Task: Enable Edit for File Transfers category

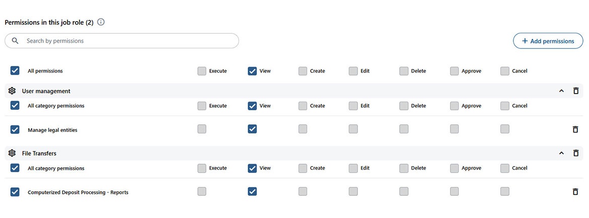Action: tap(353, 168)
